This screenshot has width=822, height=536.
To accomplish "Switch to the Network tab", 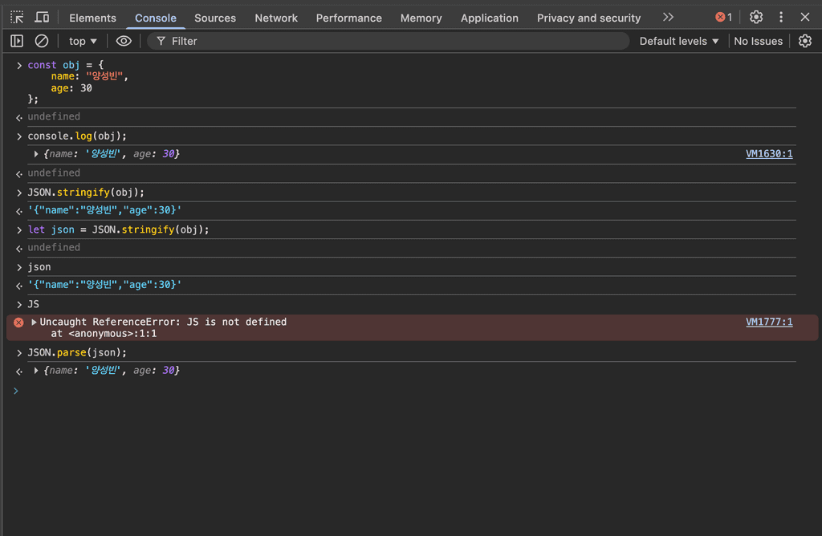I will pos(276,18).
